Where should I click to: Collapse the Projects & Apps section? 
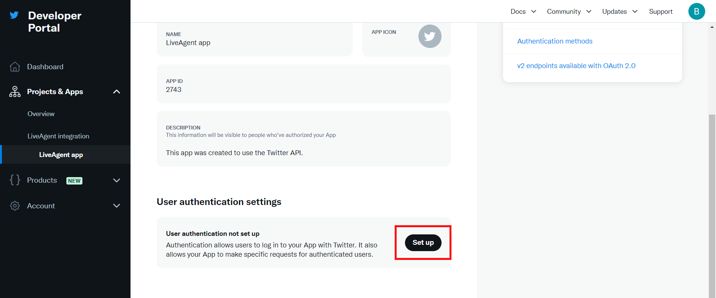(116, 92)
